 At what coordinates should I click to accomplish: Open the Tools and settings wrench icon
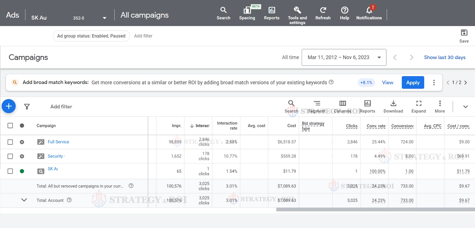[x=297, y=10]
